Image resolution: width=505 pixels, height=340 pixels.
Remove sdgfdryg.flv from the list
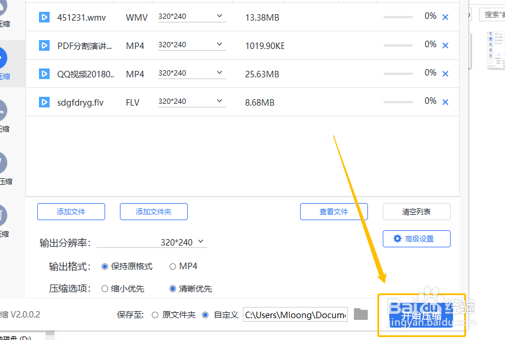[x=445, y=102]
